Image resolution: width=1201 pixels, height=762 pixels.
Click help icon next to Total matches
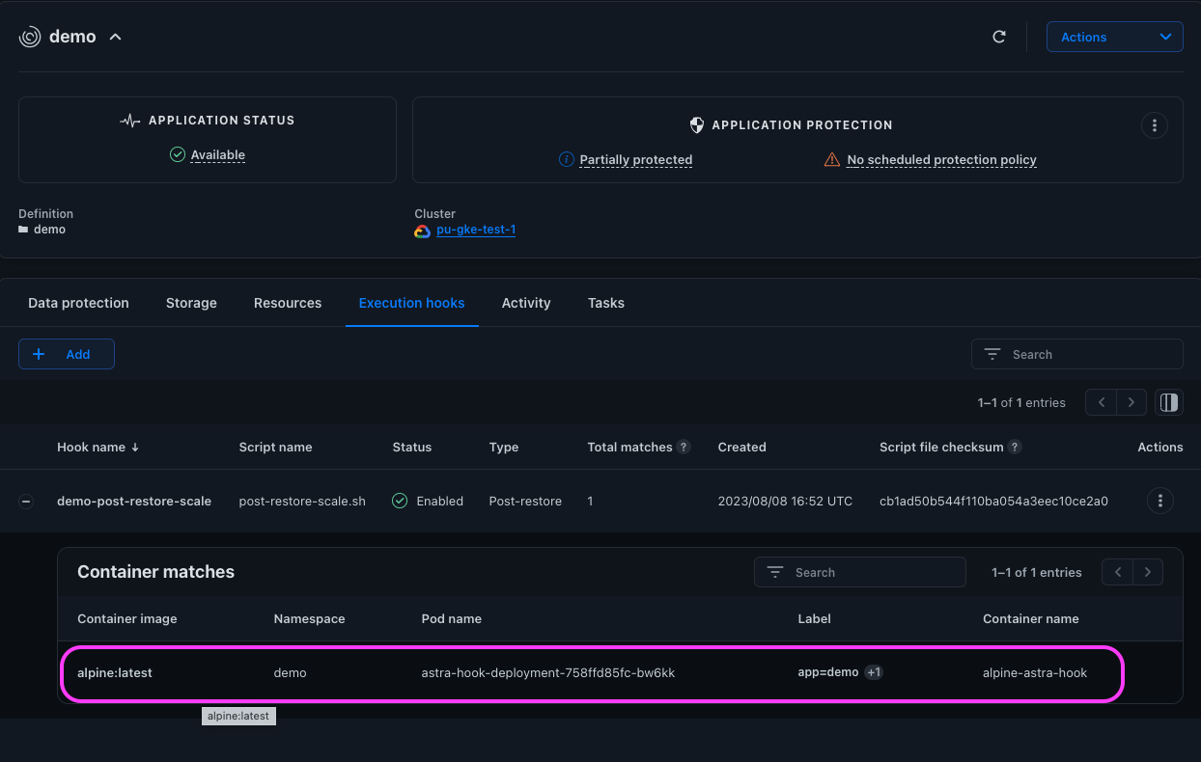click(684, 448)
